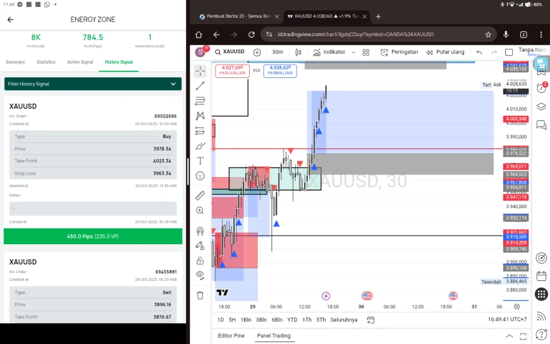This screenshot has height=344, width=550.
Task: Set chart range to 1Bln
Action: click(246, 320)
